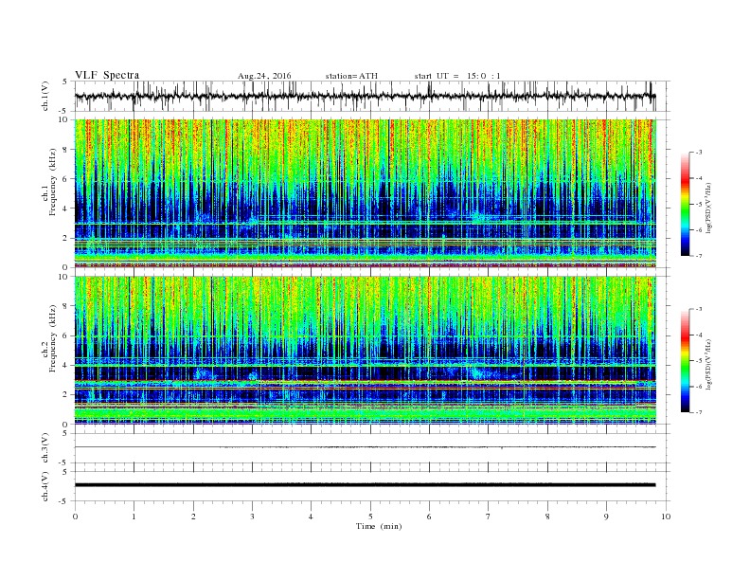The image size is (750, 580).
Task: Click the ch.1 frequency axis "8" tick label
Action: coord(66,150)
